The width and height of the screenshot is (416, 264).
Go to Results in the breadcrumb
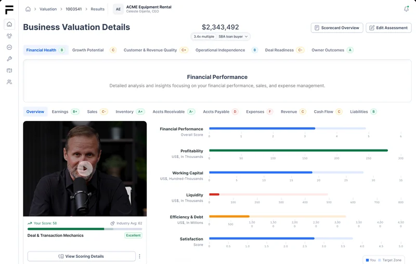pyautogui.click(x=98, y=9)
